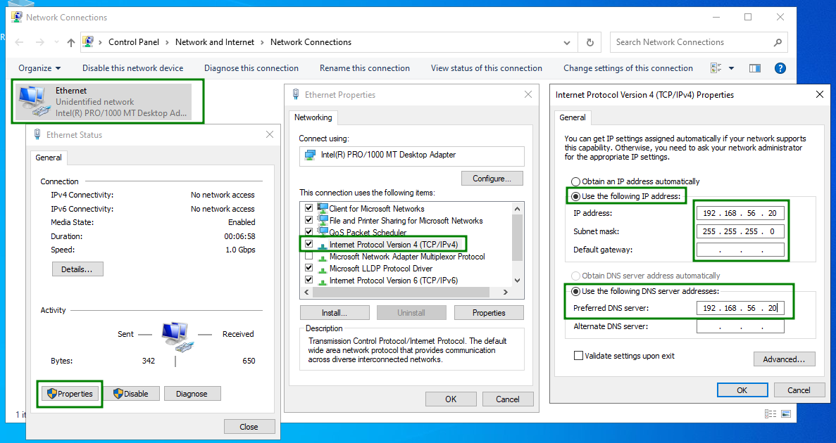This screenshot has width=836, height=443.
Task: Open recent locations dropdown beside Forward arrow
Action: (x=56, y=42)
